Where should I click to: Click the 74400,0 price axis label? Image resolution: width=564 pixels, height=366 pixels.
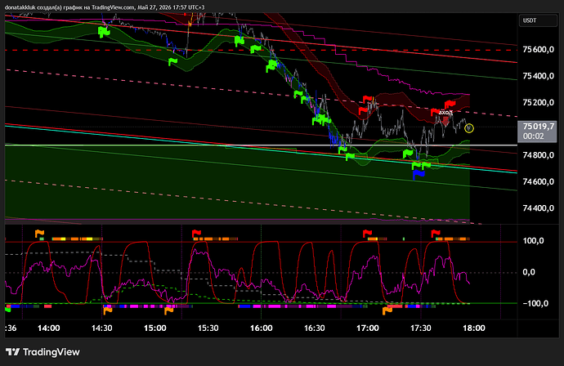coord(538,208)
